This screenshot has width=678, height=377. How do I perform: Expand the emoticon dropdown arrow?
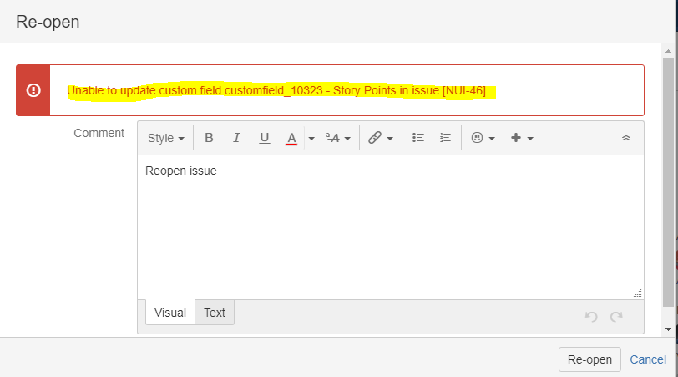click(492, 139)
